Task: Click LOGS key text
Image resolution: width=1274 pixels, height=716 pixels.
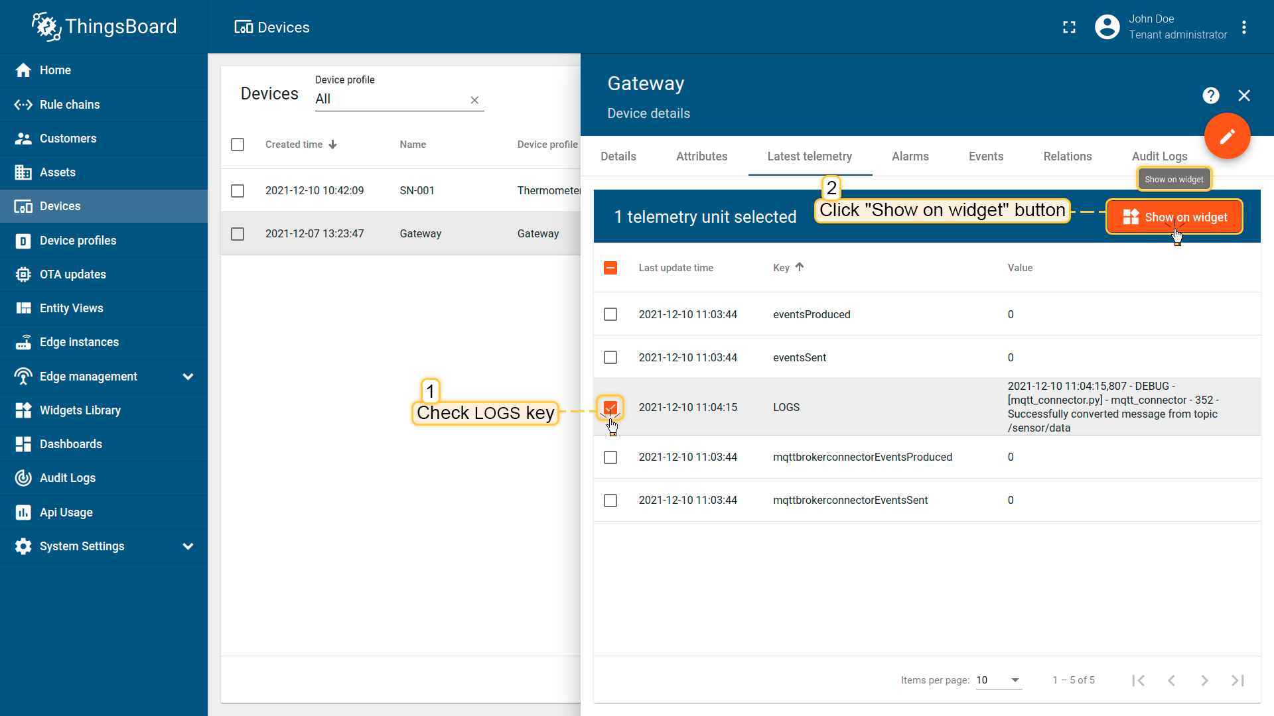Action: coord(786,407)
